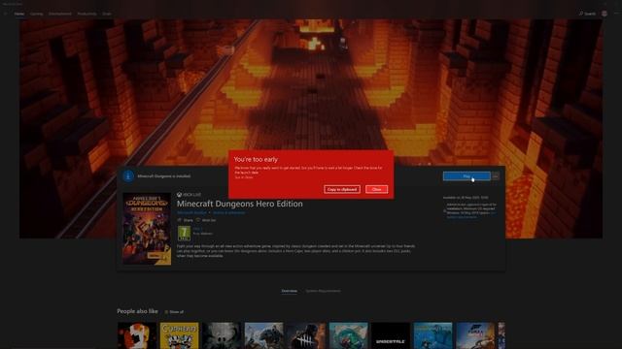Screen dimensions: 622x349
Task: Click the "You're too early" heading text
Action: [x=256, y=159]
